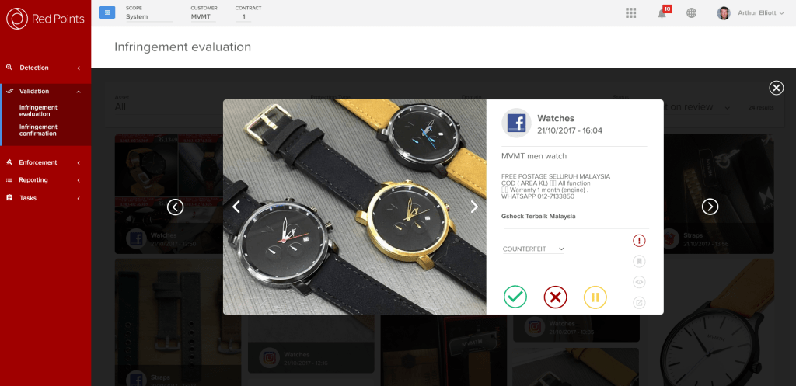The width and height of the screenshot is (796, 386).
Task: Expand the Enforcement sidebar section
Action: pos(46,162)
